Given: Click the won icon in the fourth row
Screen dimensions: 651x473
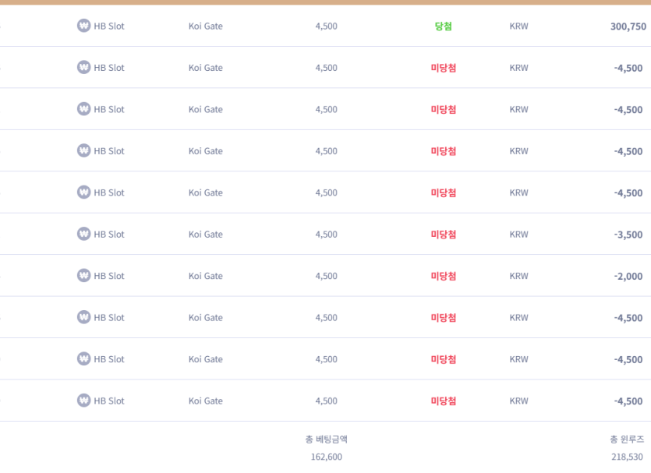Looking at the screenshot, I should pyautogui.click(x=84, y=150).
